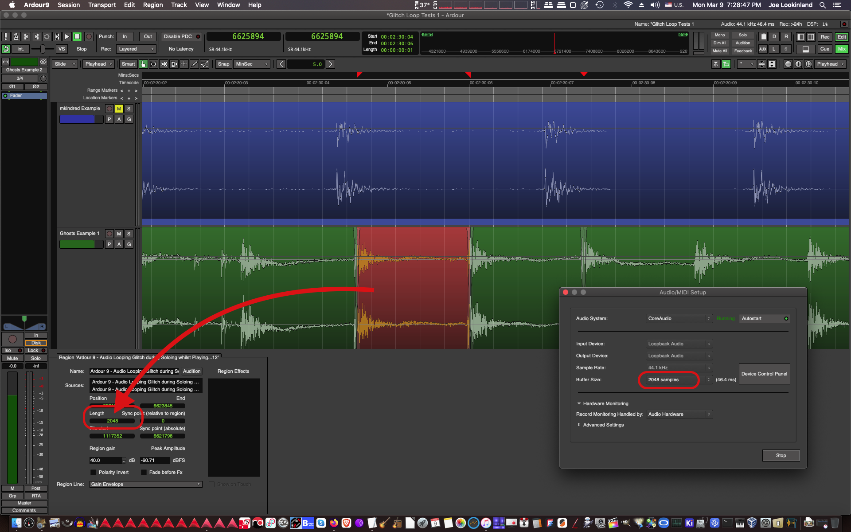Enable Fade before Fx checkbox
The image size is (851, 532).
coord(144,473)
